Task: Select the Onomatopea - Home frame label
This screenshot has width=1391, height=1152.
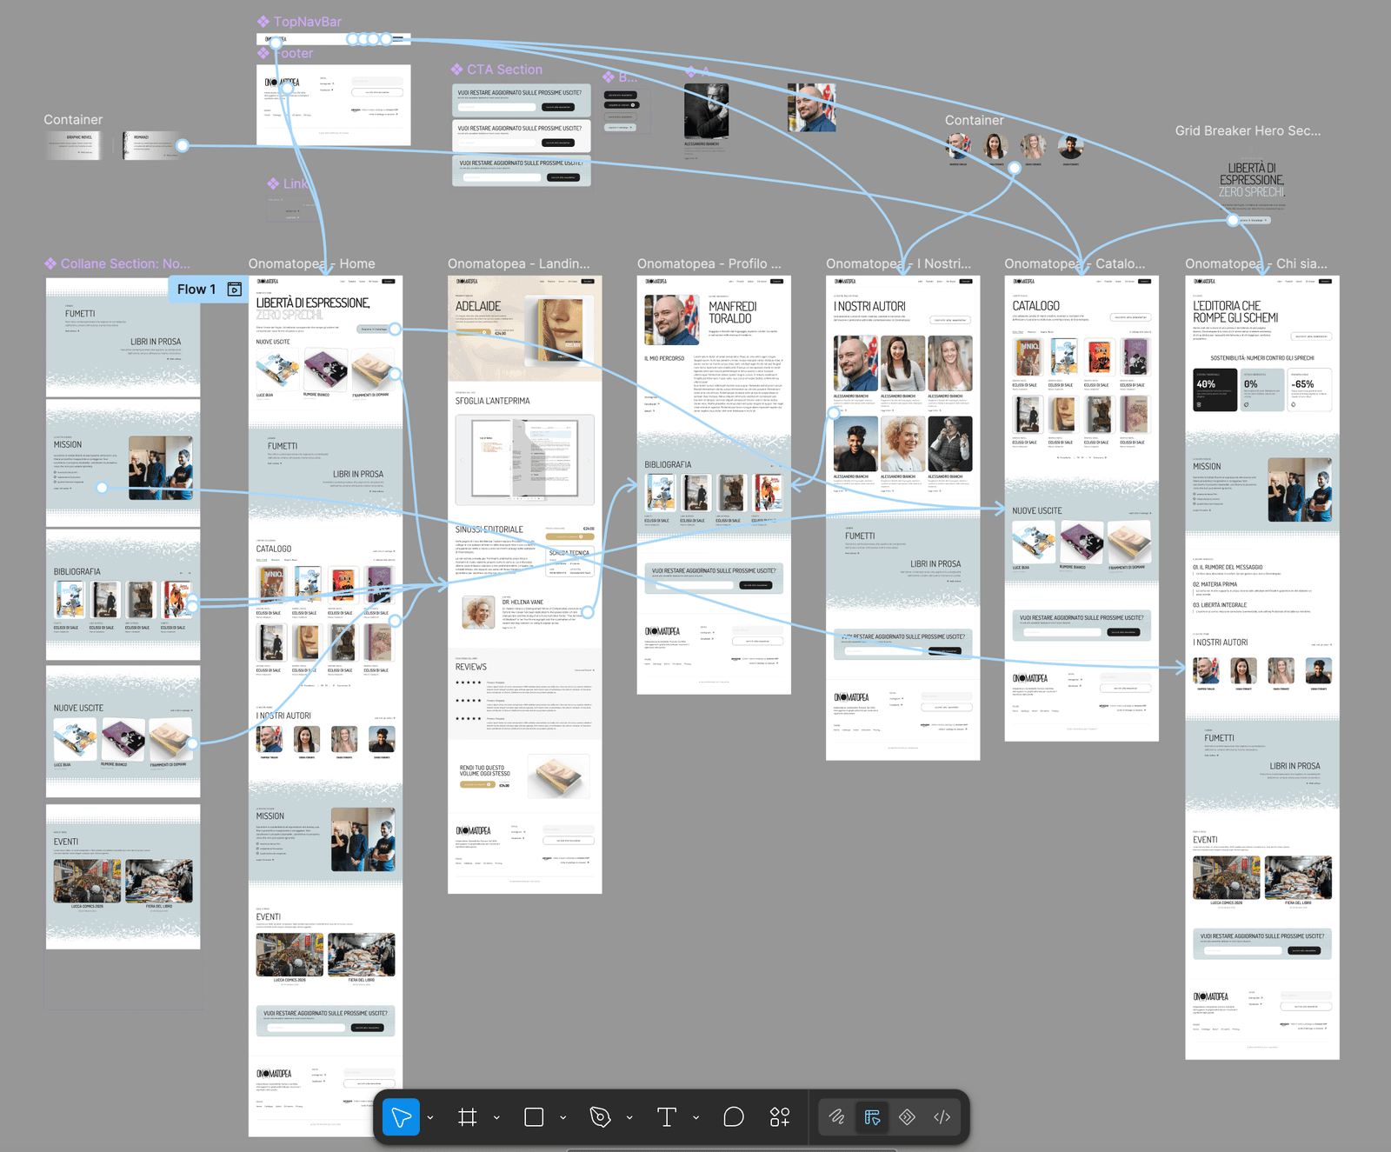Action: [311, 263]
